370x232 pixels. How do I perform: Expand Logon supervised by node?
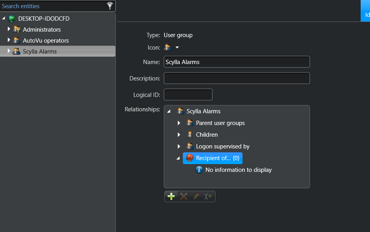(x=179, y=146)
